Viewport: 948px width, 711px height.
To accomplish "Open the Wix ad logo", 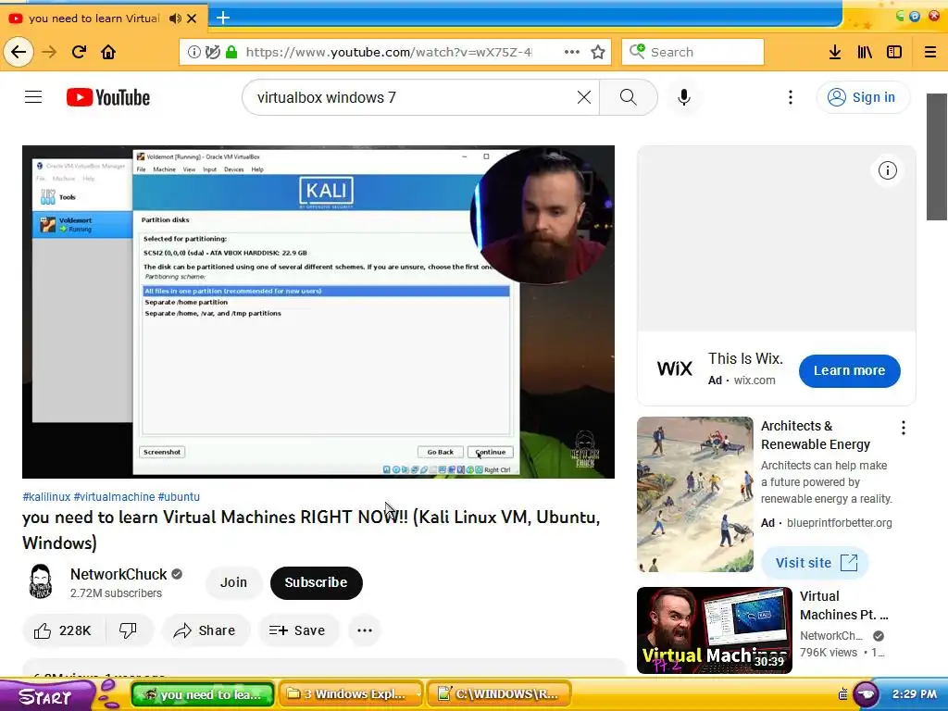I will 674,368.
